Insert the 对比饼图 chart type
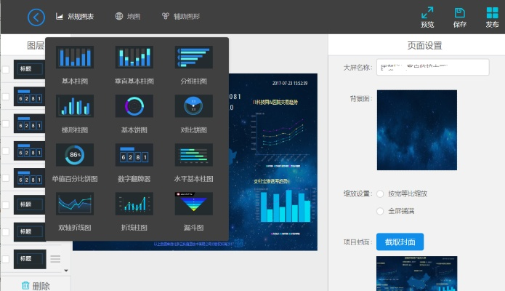The image size is (505, 291). tap(193, 106)
